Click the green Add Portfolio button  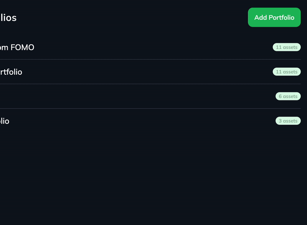point(274,17)
